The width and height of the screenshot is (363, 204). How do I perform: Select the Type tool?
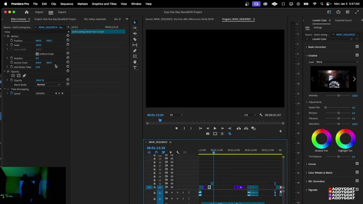(135, 67)
